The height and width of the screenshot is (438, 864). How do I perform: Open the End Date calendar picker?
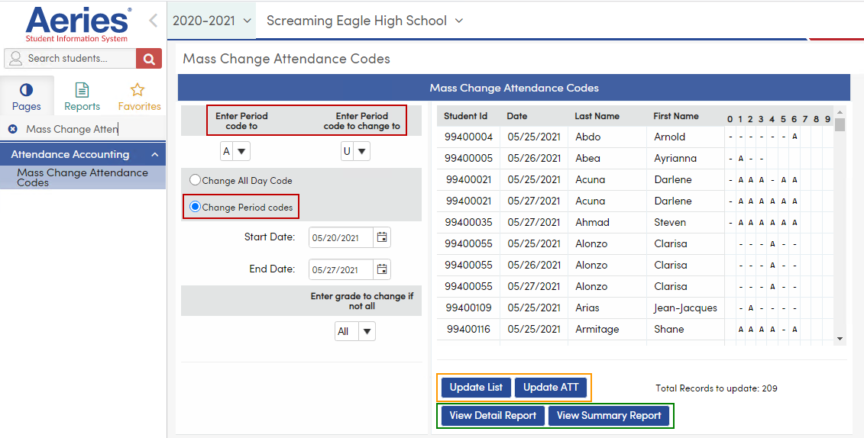[x=382, y=269]
